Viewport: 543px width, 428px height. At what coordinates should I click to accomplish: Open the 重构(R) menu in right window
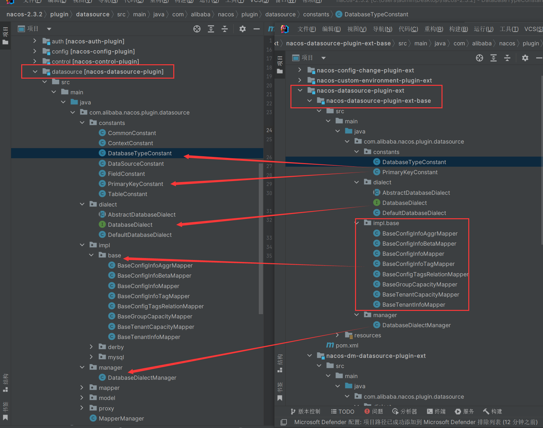click(433, 29)
